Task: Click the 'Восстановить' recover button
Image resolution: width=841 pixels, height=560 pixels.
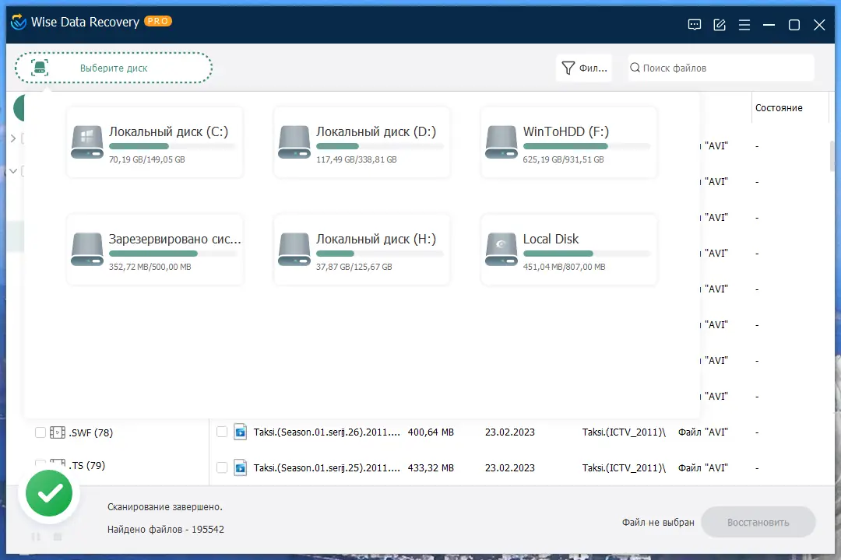Action: pyautogui.click(x=758, y=522)
